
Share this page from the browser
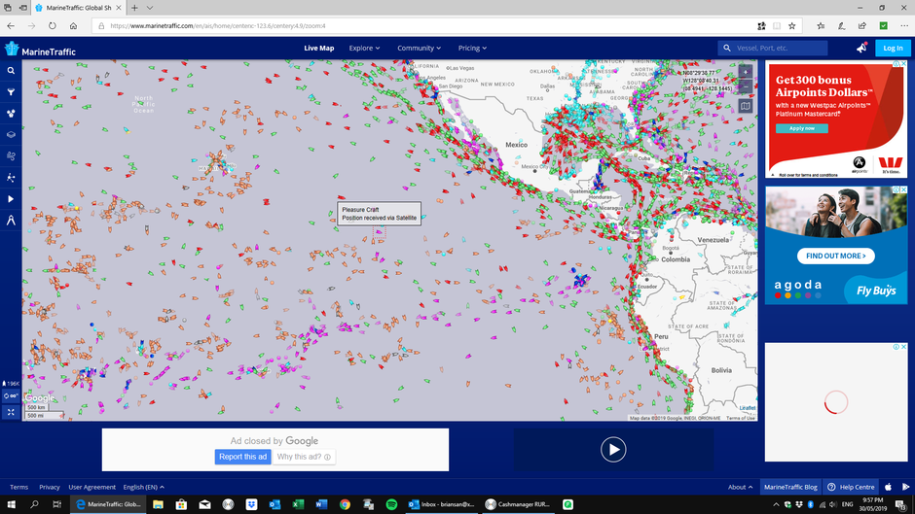tap(861, 25)
